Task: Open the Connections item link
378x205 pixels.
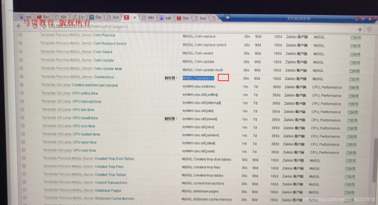Action: coord(104,77)
